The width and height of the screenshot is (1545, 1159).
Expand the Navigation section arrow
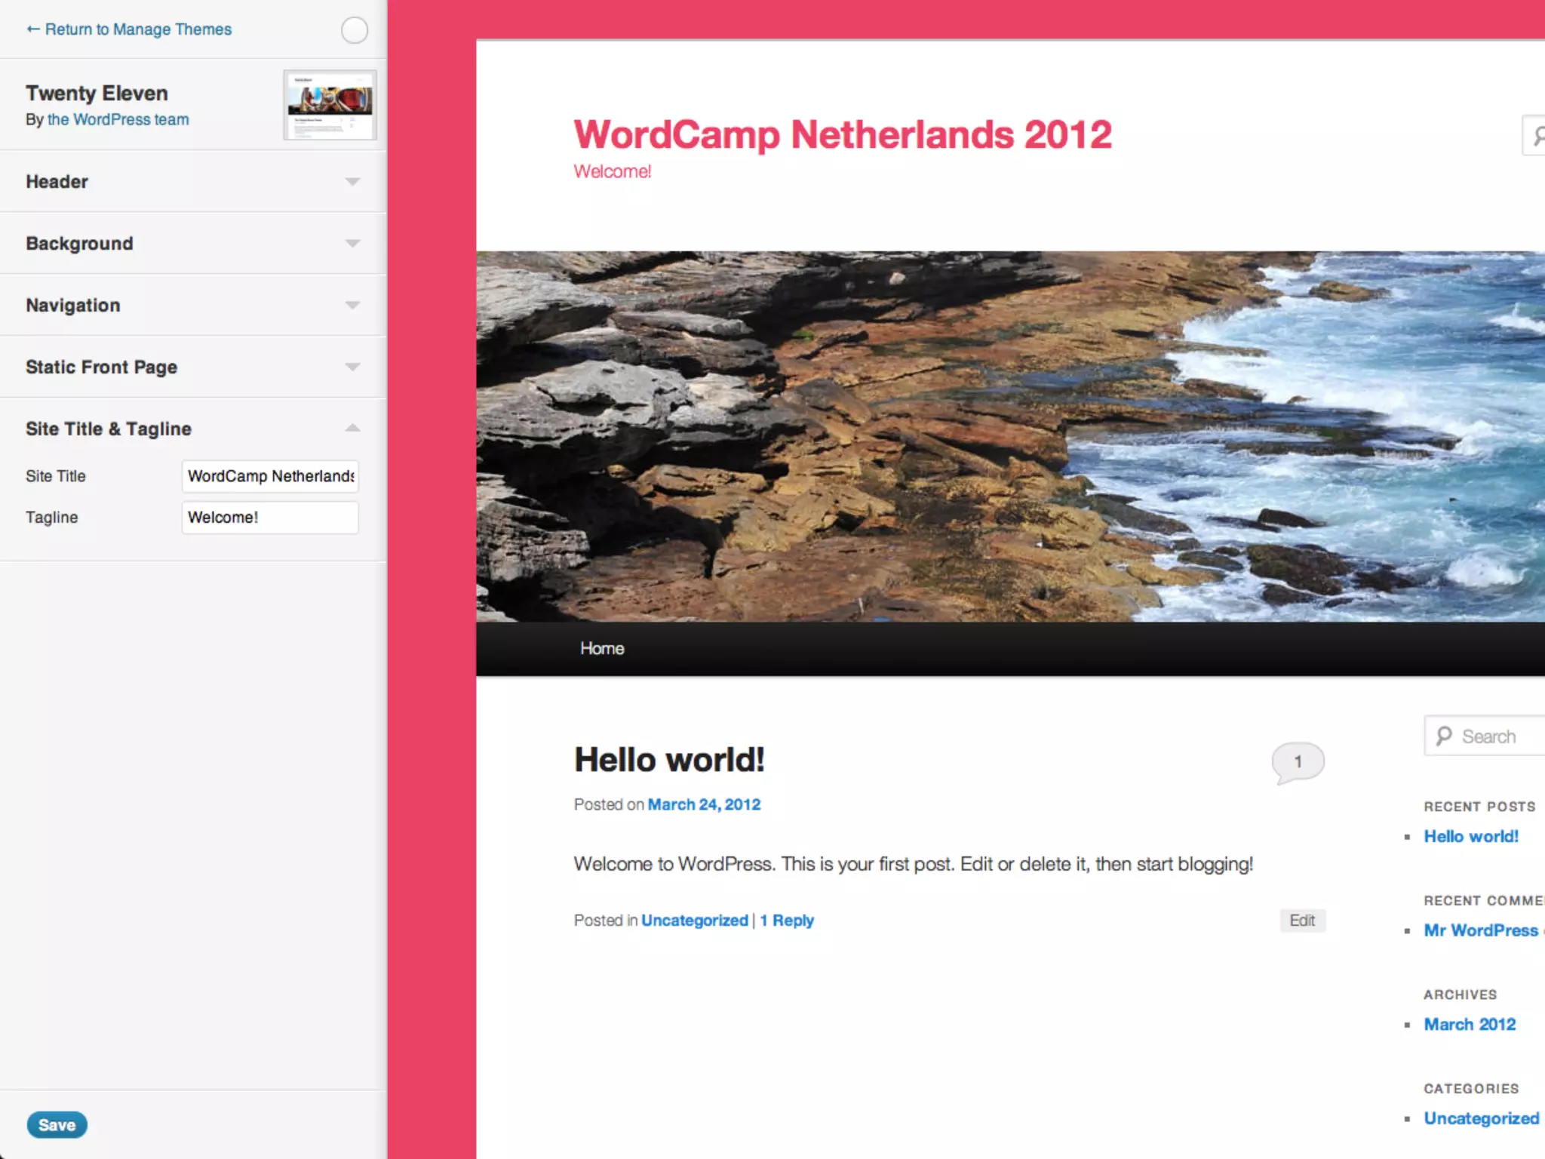(352, 306)
